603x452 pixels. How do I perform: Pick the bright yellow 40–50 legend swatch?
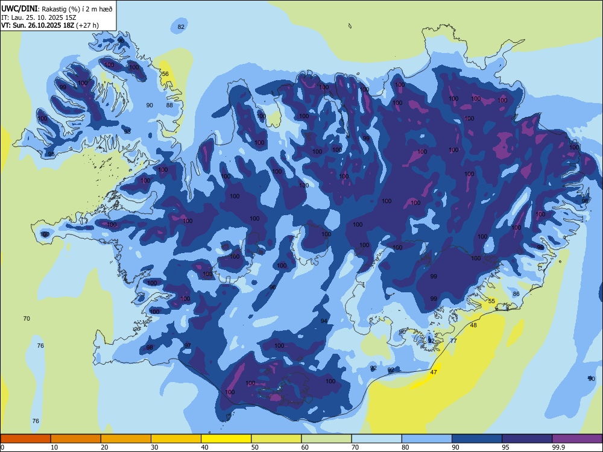[226, 439]
